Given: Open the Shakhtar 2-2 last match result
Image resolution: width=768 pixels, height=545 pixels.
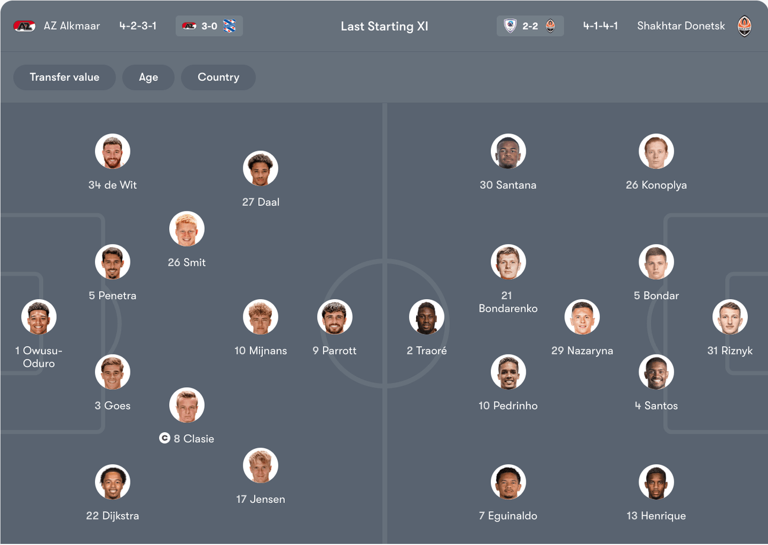Looking at the screenshot, I should tap(530, 26).
